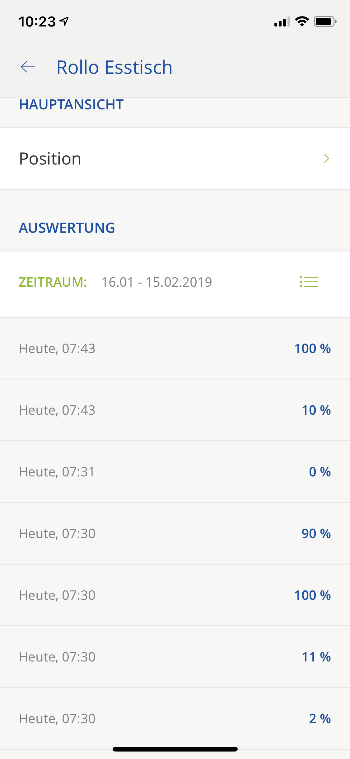Tap the ZEITRAUM label

point(53,282)
